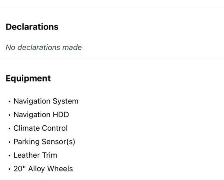Screen dimensions: 224x180
Task: Select the Leather Trim equipment entry
Action: click(x=35, y=155)
